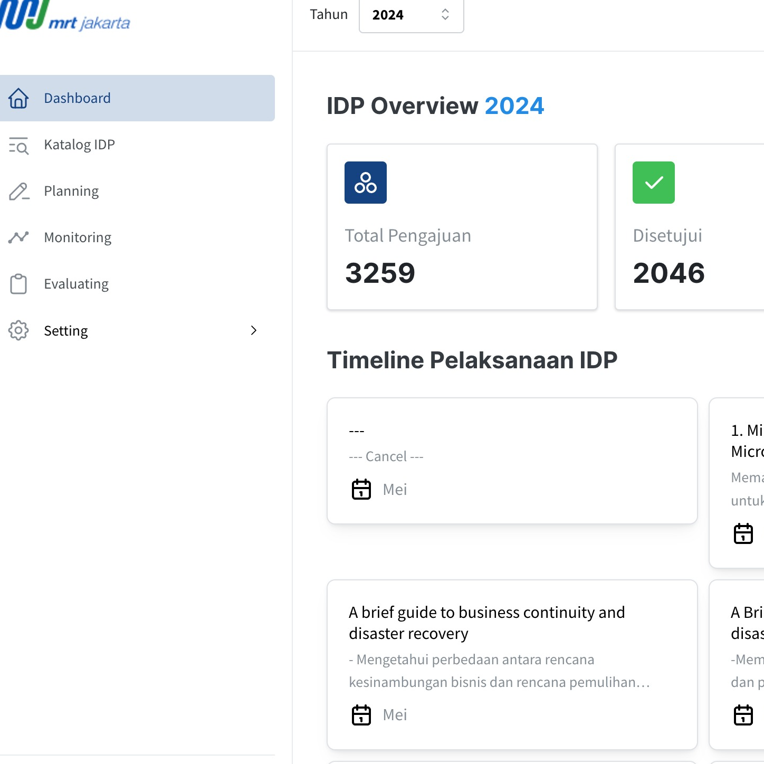The width and height of the screenshot is (764, 764).
Task: Click the Monitoring line-chart icon
Action: pyautogui.click(x=18, y=237)
